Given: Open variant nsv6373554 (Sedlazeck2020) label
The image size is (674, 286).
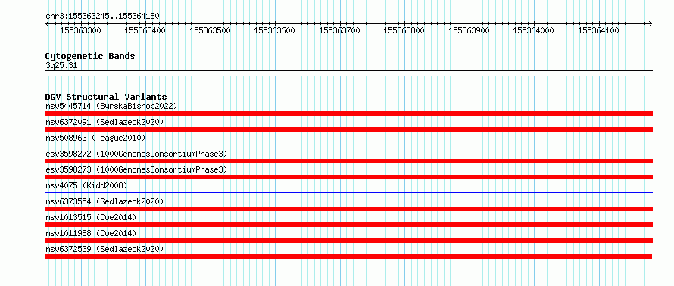Looking at the screenshot, I should [105, 201].
